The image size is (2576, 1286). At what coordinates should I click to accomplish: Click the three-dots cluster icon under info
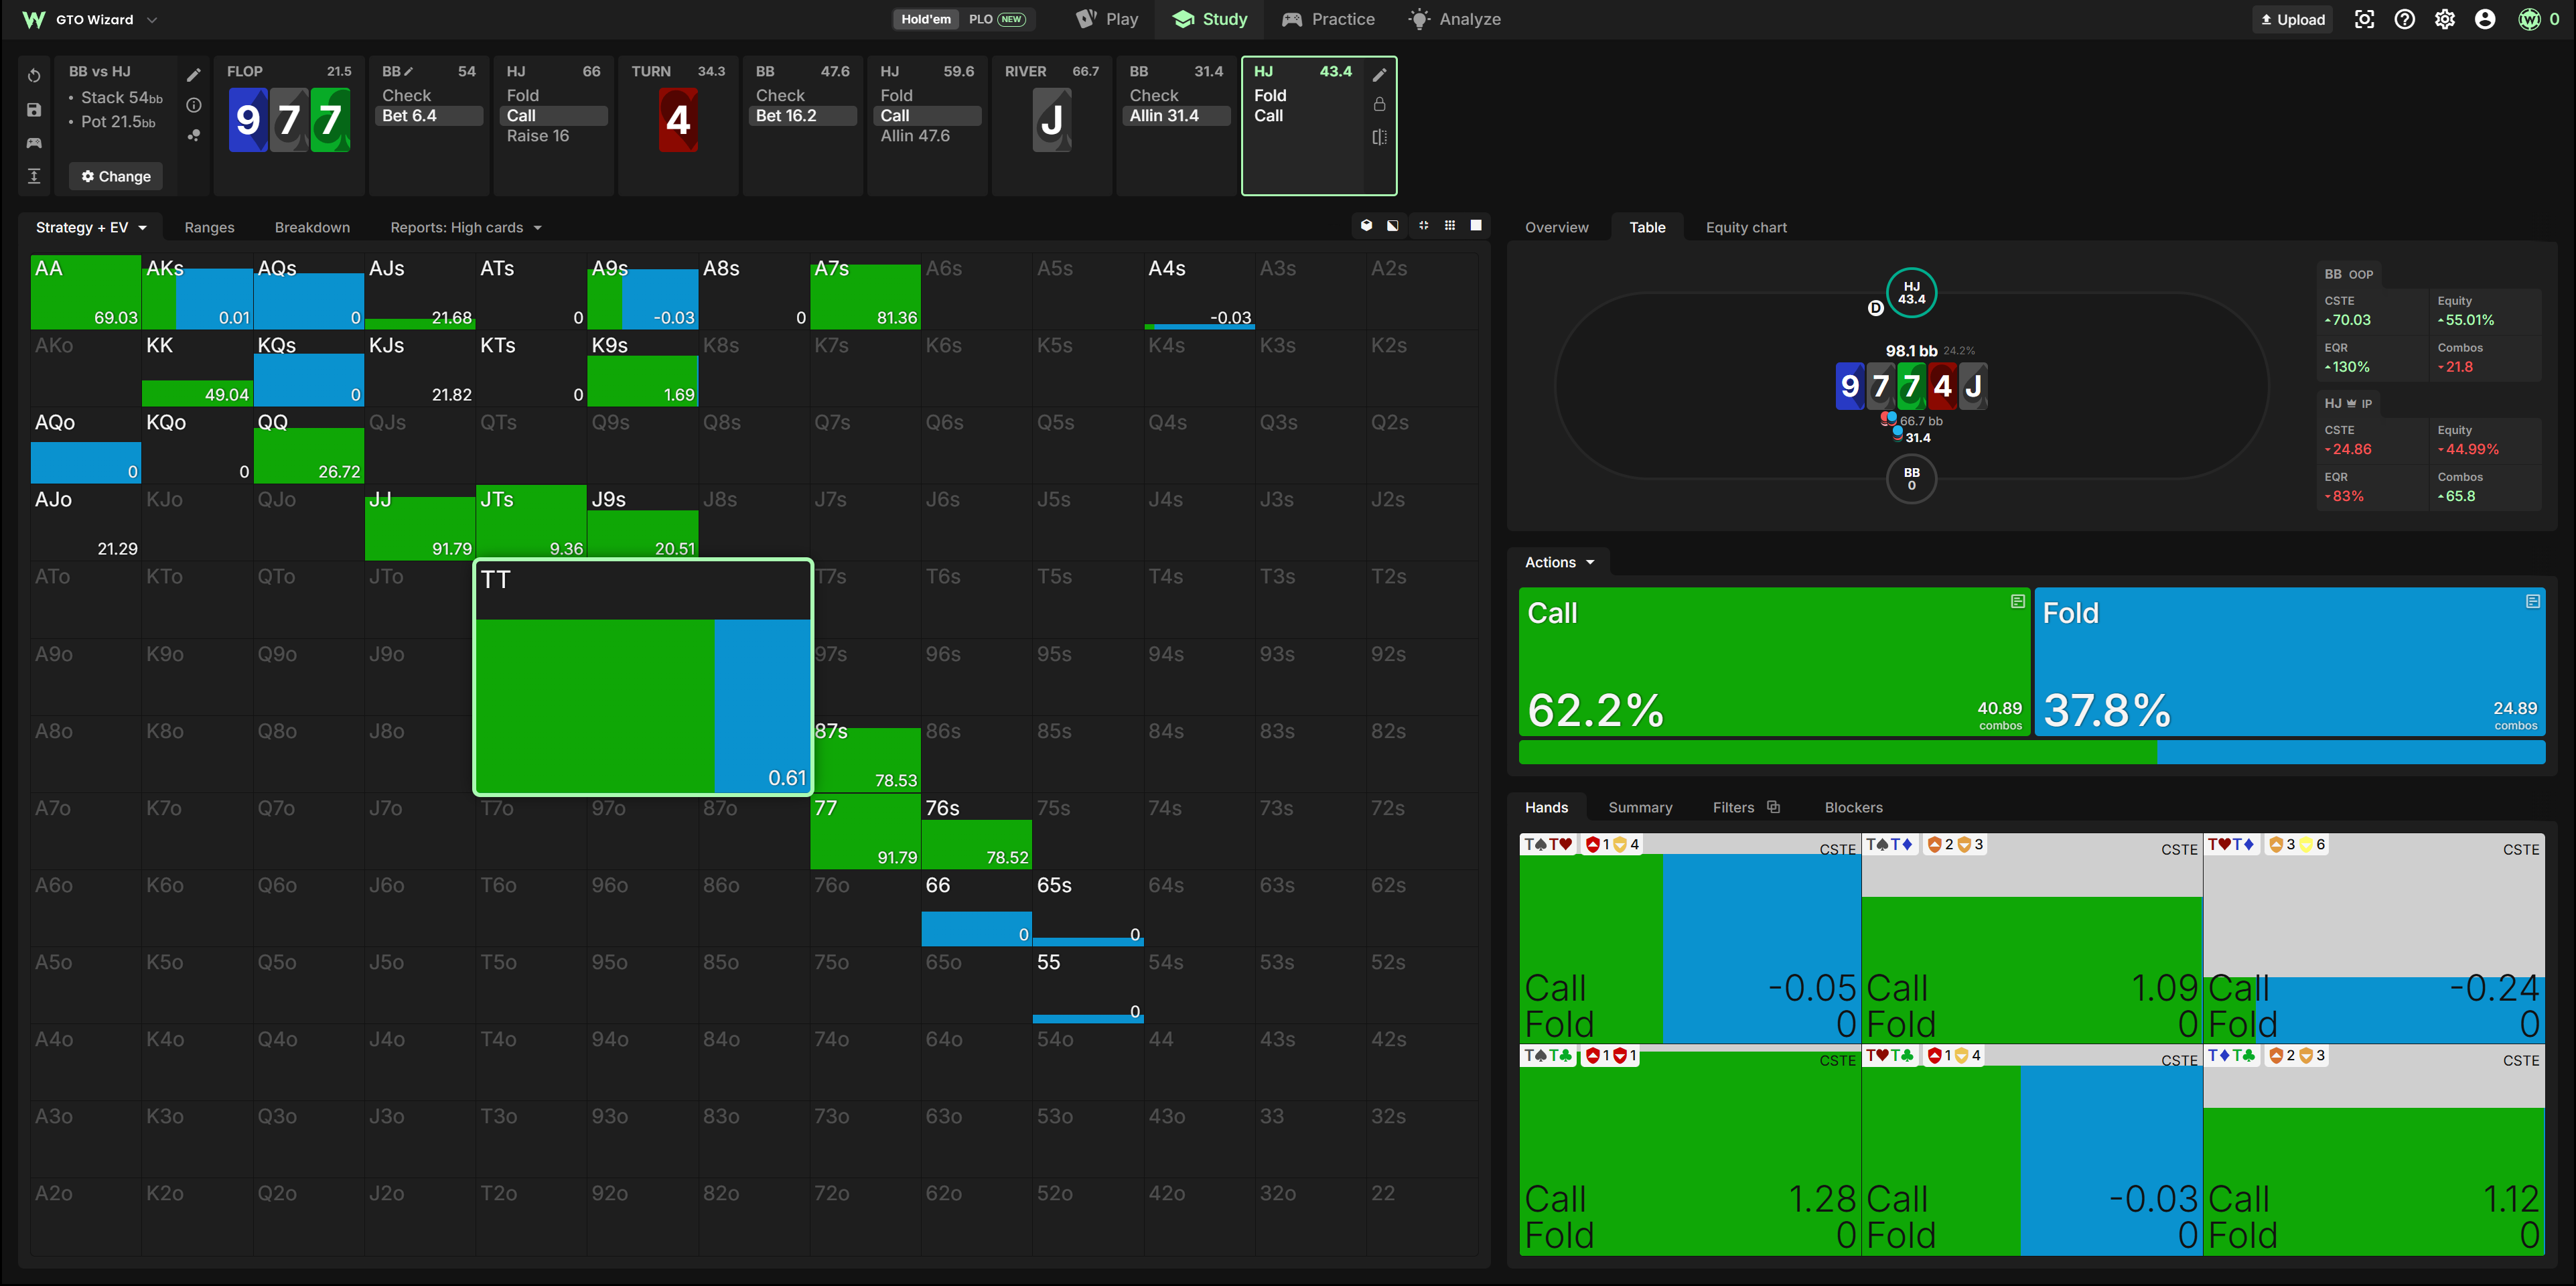click(x=194, y=135)
